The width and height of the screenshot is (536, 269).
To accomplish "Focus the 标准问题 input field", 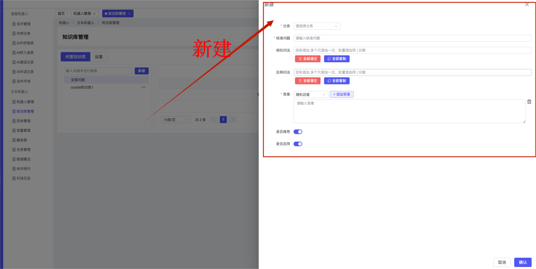I will (412, 38).
